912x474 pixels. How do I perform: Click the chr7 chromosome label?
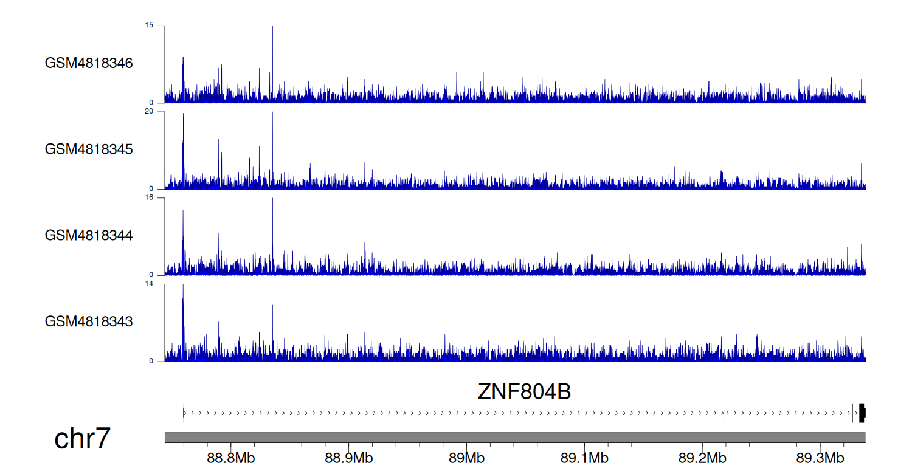point(82,438)
